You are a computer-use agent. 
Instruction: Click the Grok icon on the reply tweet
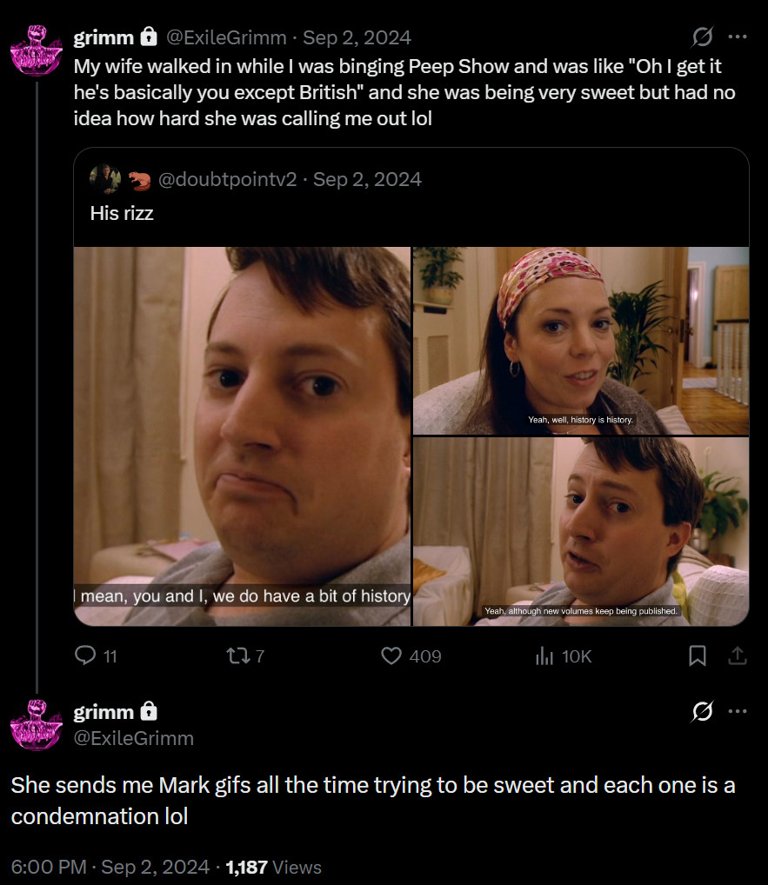tap(701, 712)
